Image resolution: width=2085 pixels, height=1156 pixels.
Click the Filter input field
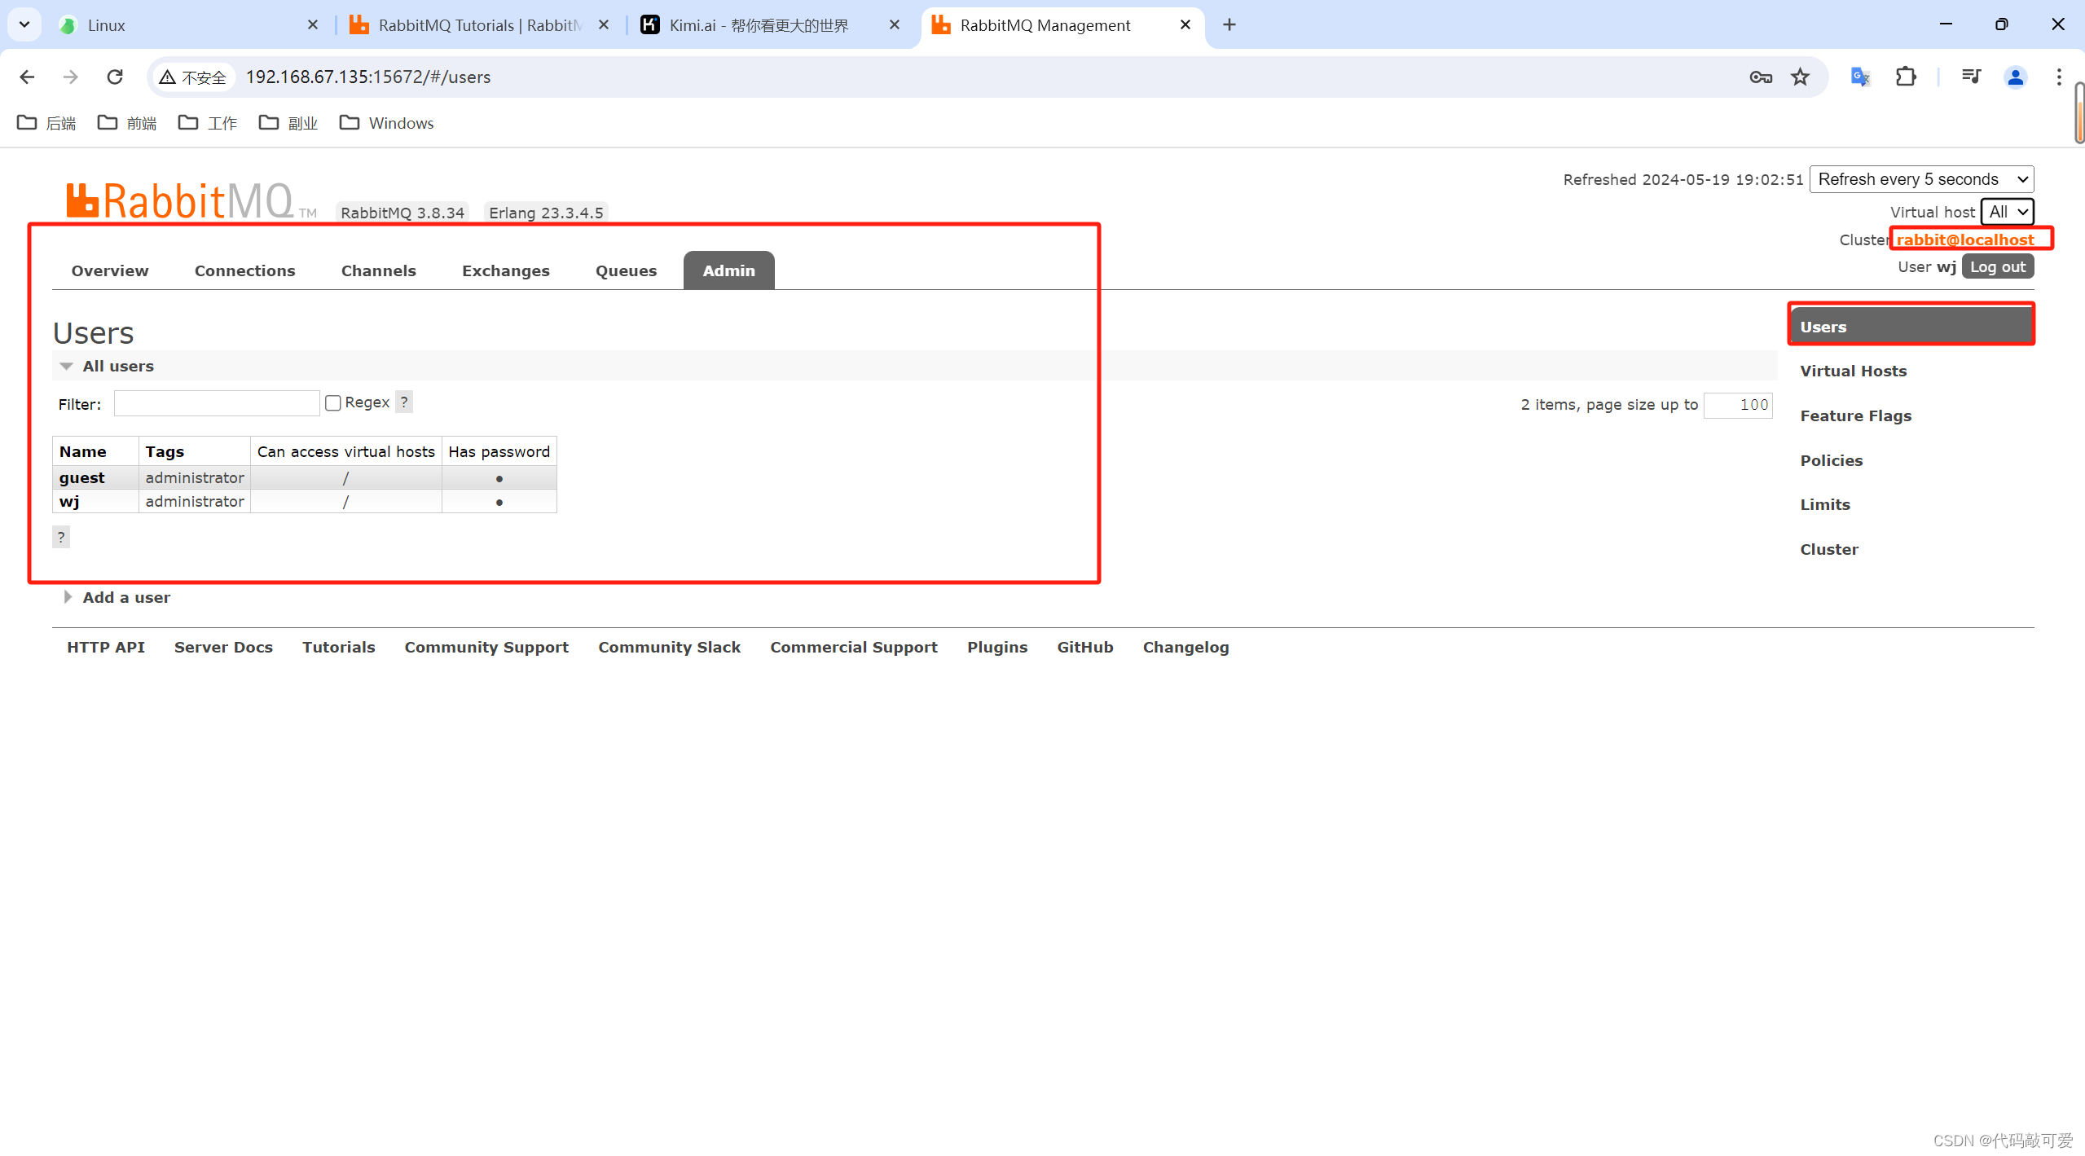pos(216,403)
